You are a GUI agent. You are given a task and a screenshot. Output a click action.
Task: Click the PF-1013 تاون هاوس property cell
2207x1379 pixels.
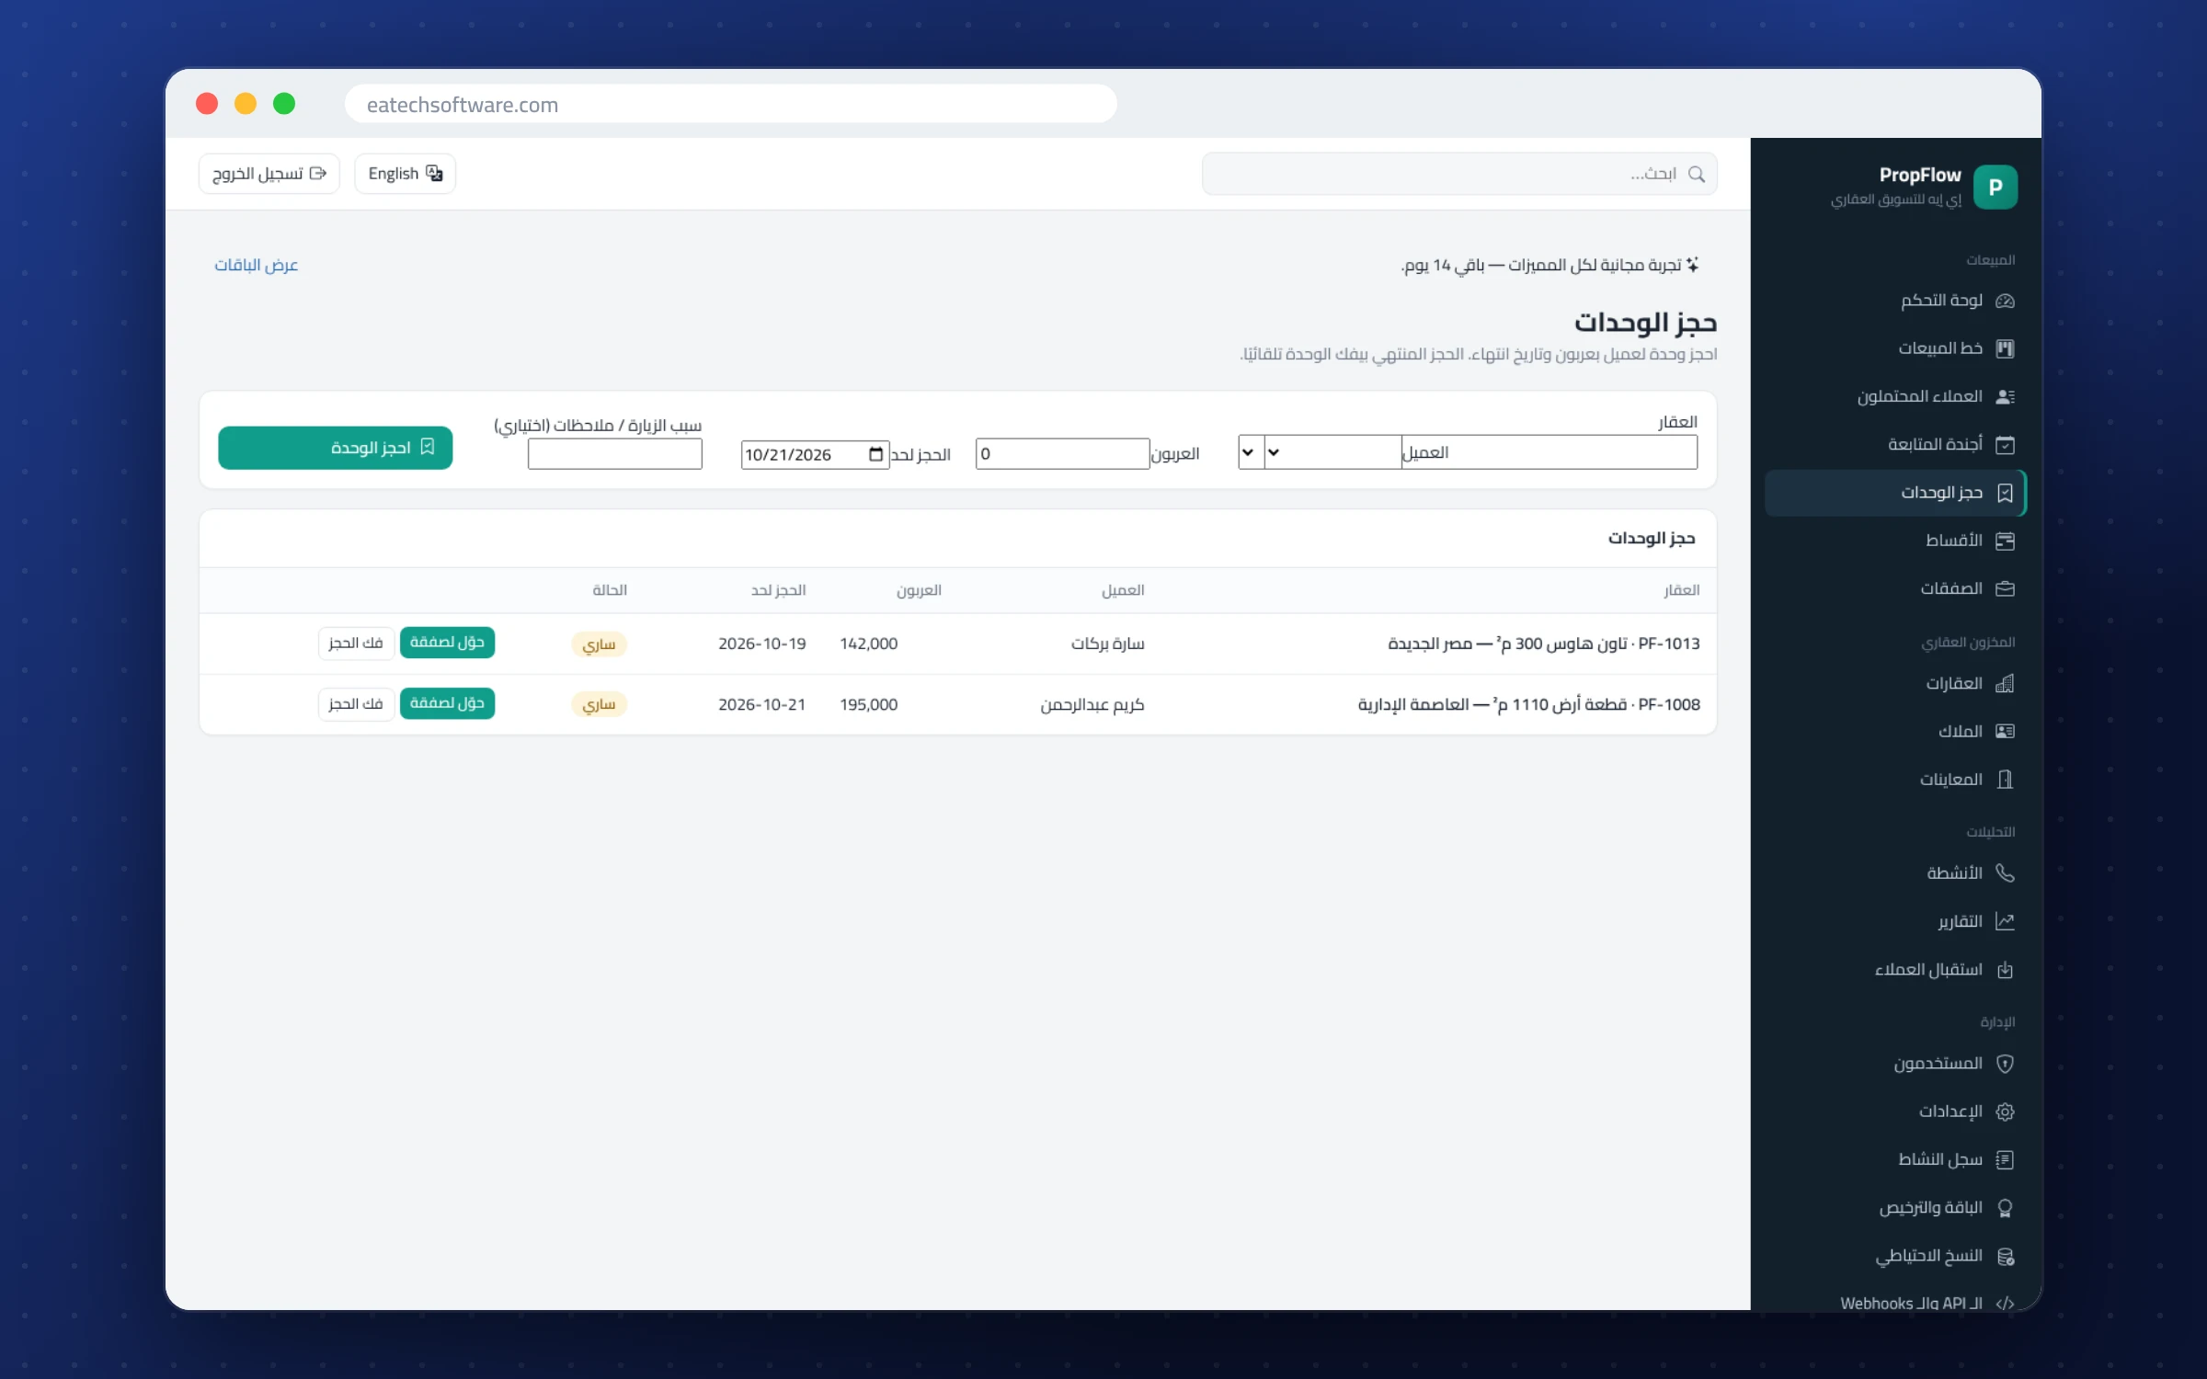pos(1544,644)
